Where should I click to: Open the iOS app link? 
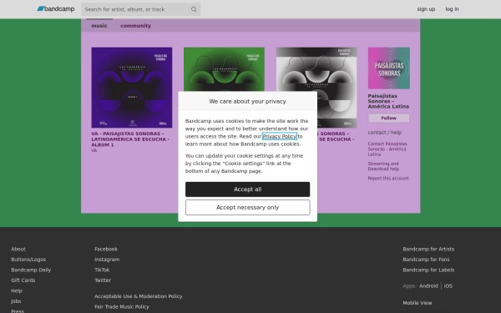coord(448,285)
